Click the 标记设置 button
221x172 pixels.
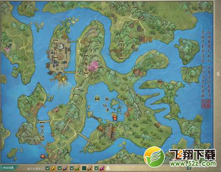click(x=9, y=168)
